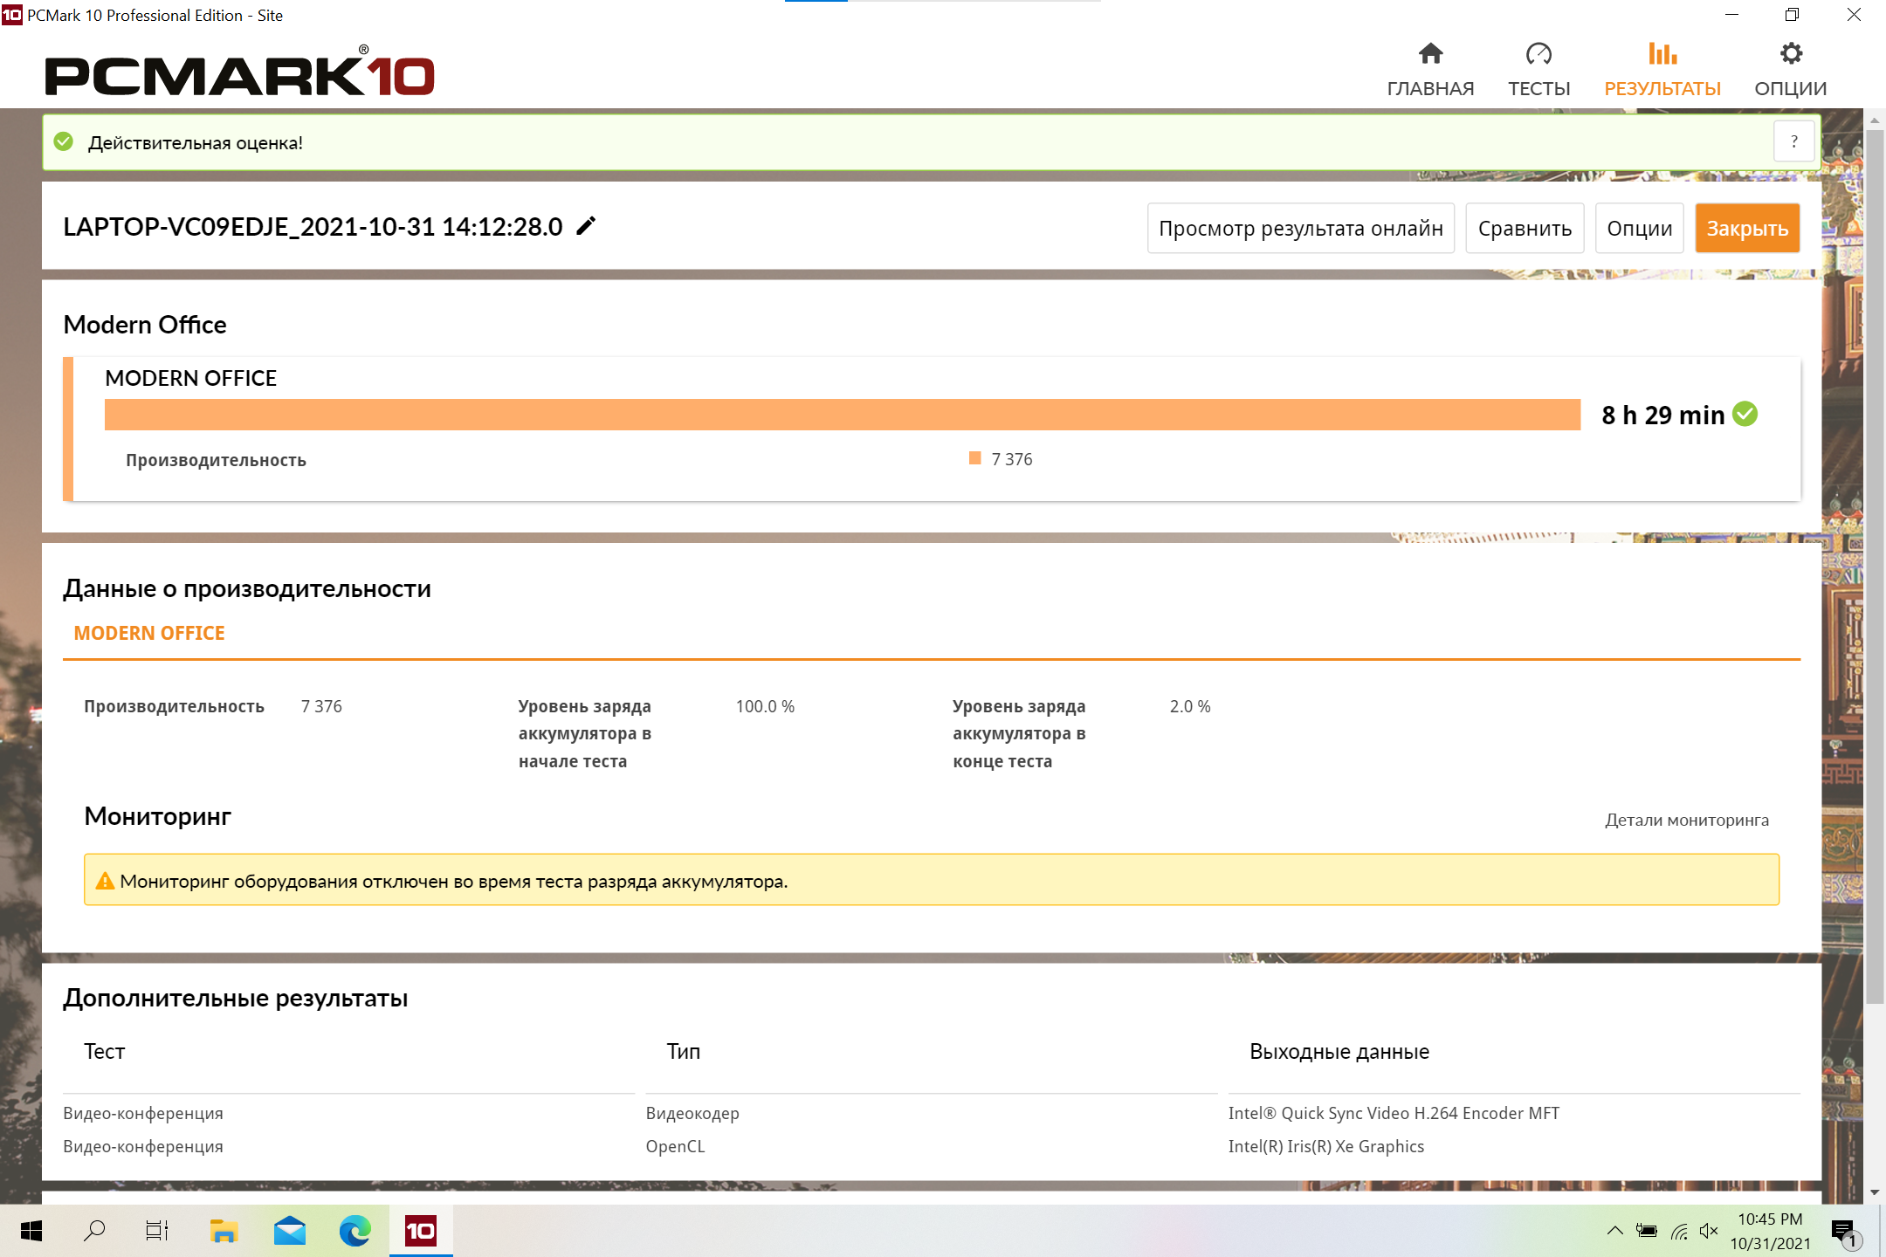This screenshot has width=1886, height=1257.
Task: Open the Детали мониторинга link
Action: point(1686,820)
